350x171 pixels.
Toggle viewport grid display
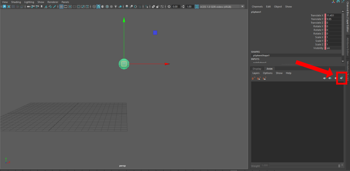click(61, 7)
